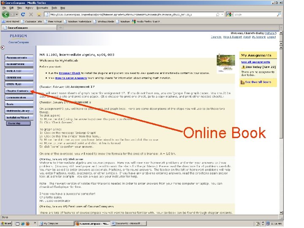Click the Forward navigation arrow
304x228 pixels.
click(x=13, y=14)
